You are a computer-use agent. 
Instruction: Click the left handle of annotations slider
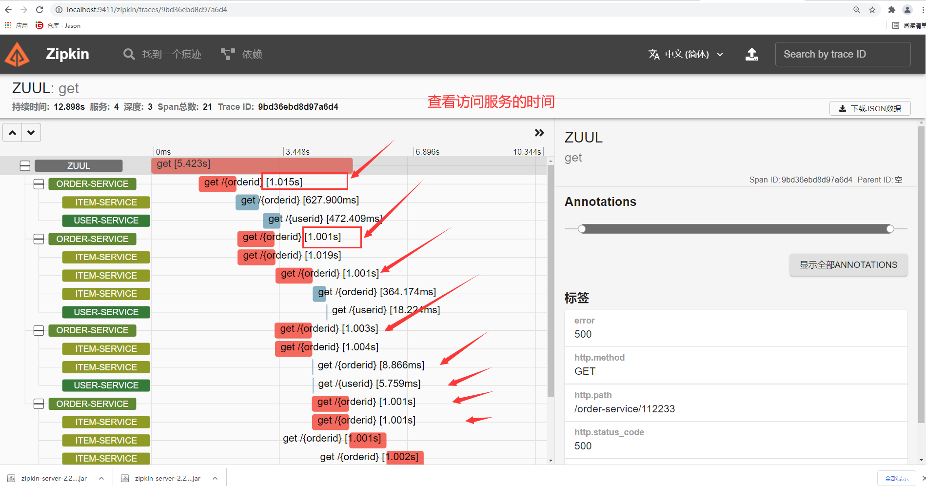click(x=582, y=229)
